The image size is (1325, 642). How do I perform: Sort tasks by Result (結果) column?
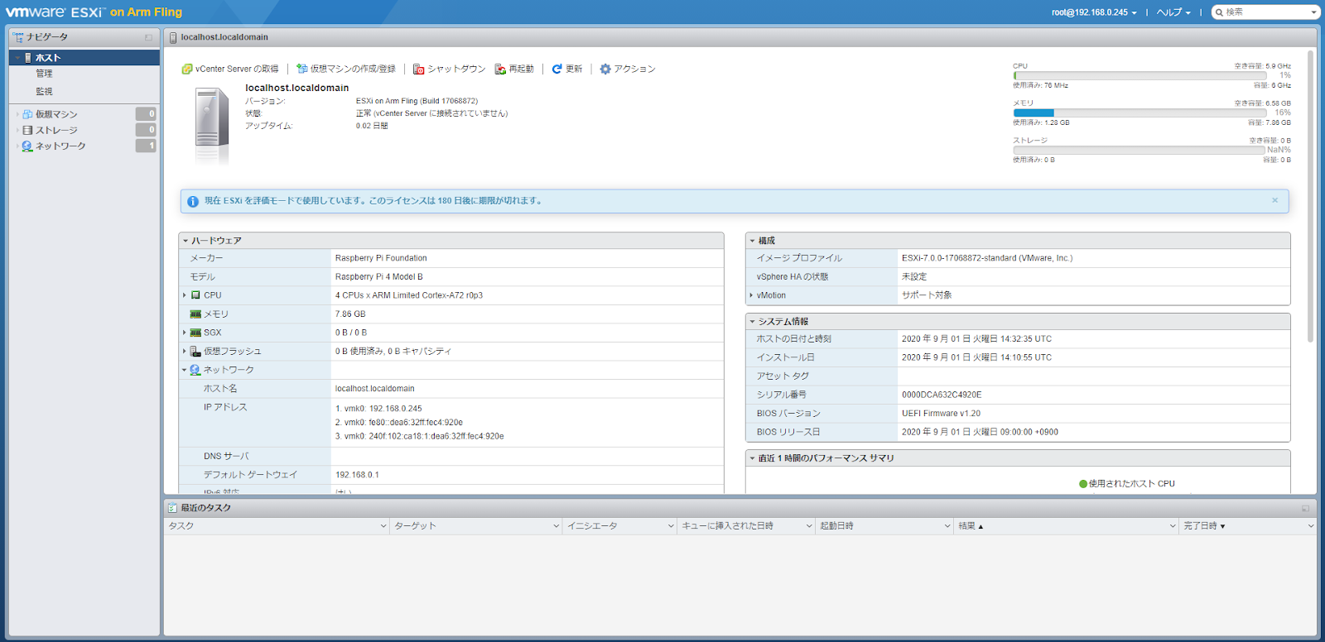coord(1066,526)
